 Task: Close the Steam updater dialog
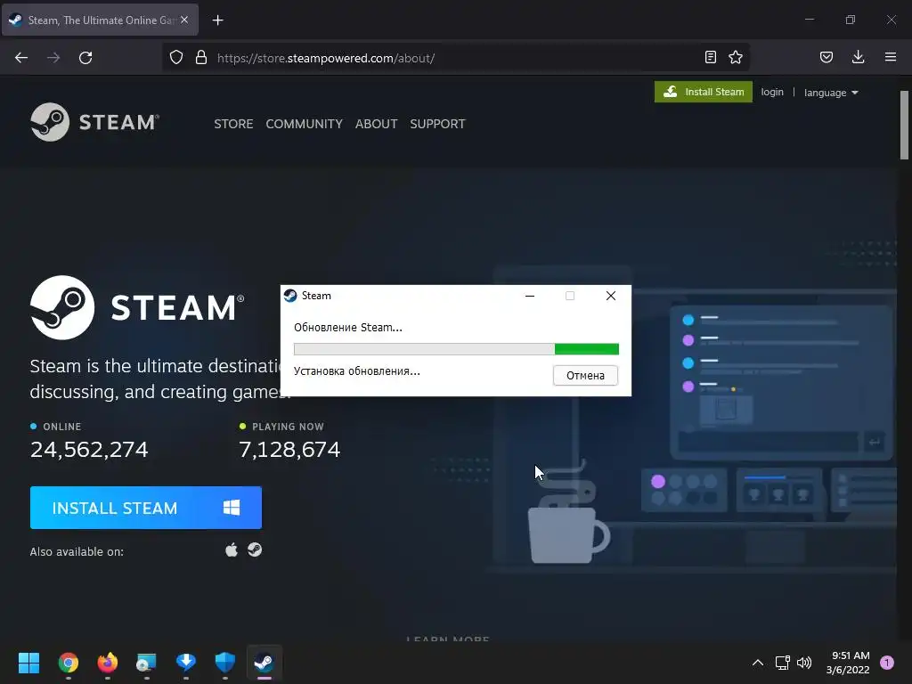pos(611,296)
